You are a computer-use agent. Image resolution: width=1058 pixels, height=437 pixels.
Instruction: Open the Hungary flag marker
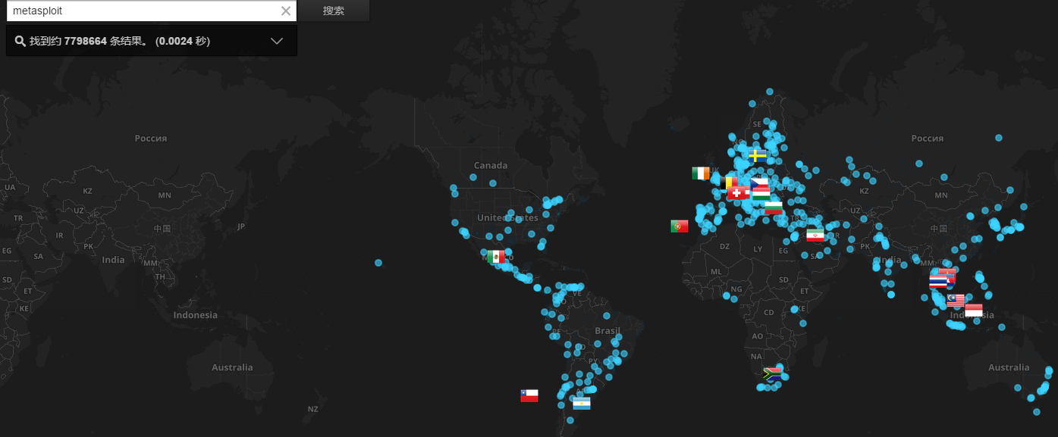click(761, 192)
